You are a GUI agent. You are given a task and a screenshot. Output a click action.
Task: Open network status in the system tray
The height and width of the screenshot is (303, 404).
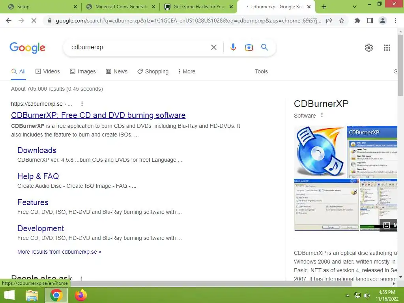(357, 296)
